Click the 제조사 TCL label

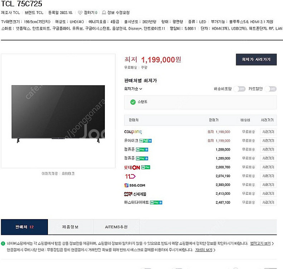(10, 13)
